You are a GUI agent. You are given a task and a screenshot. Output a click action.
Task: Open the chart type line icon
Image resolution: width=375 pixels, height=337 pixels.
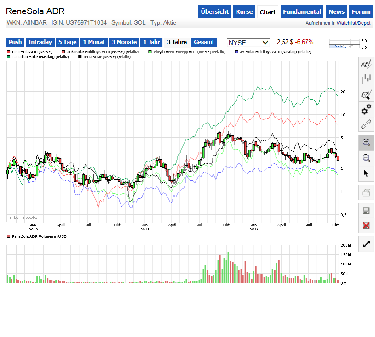(x=366, y=64)
